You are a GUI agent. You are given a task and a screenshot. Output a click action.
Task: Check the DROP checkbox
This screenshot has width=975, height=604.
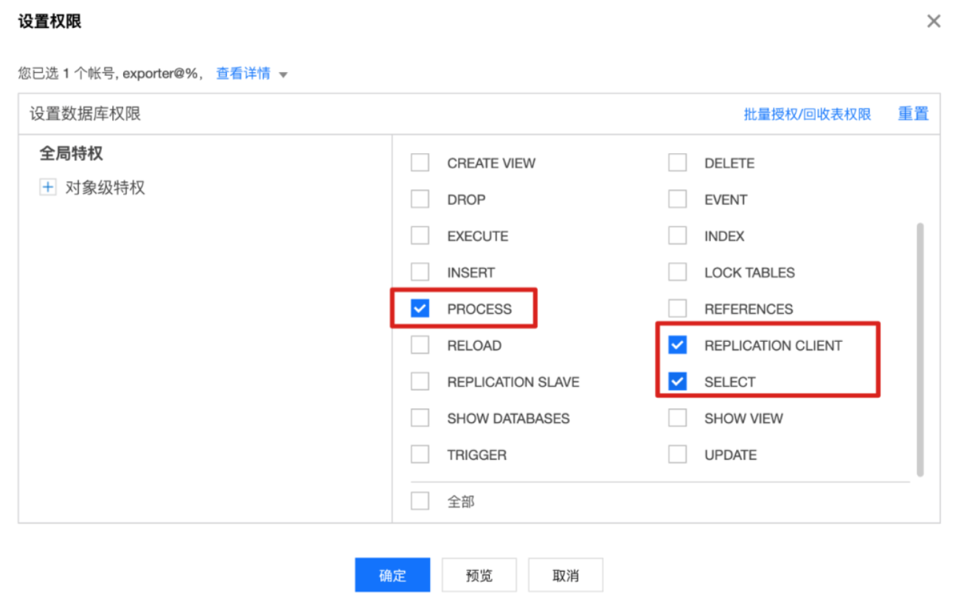420,199
